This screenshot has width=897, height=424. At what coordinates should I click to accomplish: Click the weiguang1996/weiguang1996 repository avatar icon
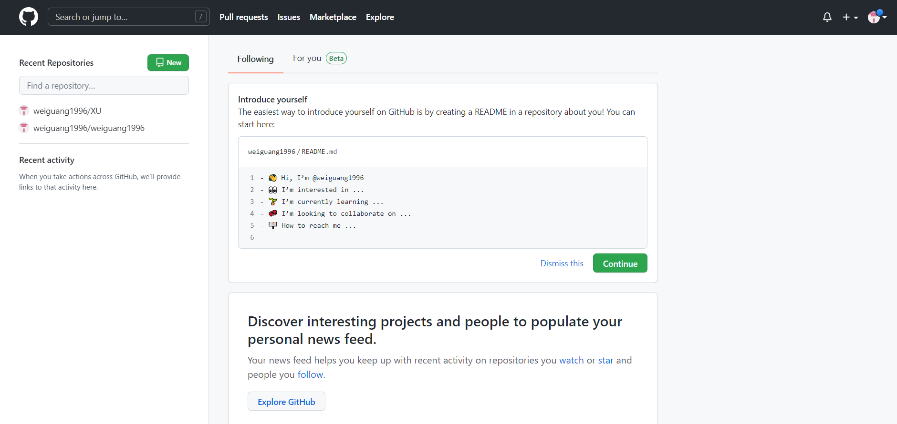click(24, 128)
